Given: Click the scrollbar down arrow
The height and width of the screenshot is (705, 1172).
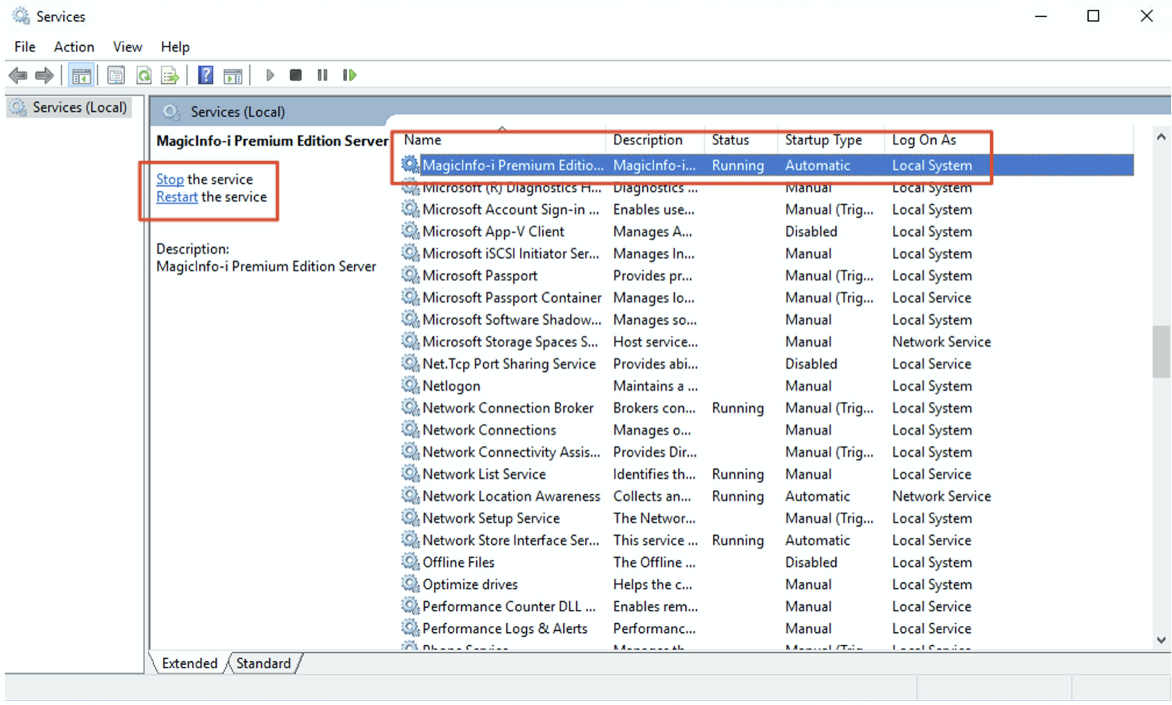Looking at the screenshot, I should click(1161, 640).
